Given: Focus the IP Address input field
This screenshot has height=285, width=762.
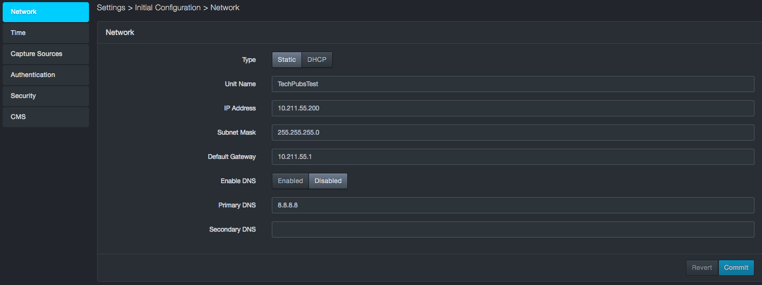Looking at the screenshot, I should 512,108.
